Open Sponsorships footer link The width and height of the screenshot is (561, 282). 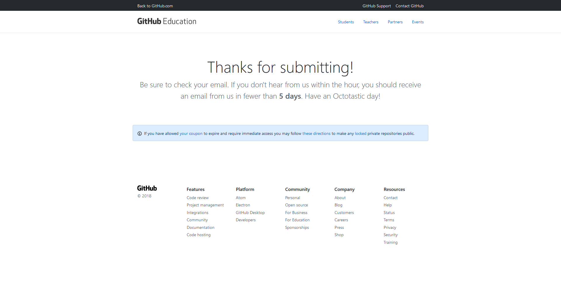(x=297, y=227)
